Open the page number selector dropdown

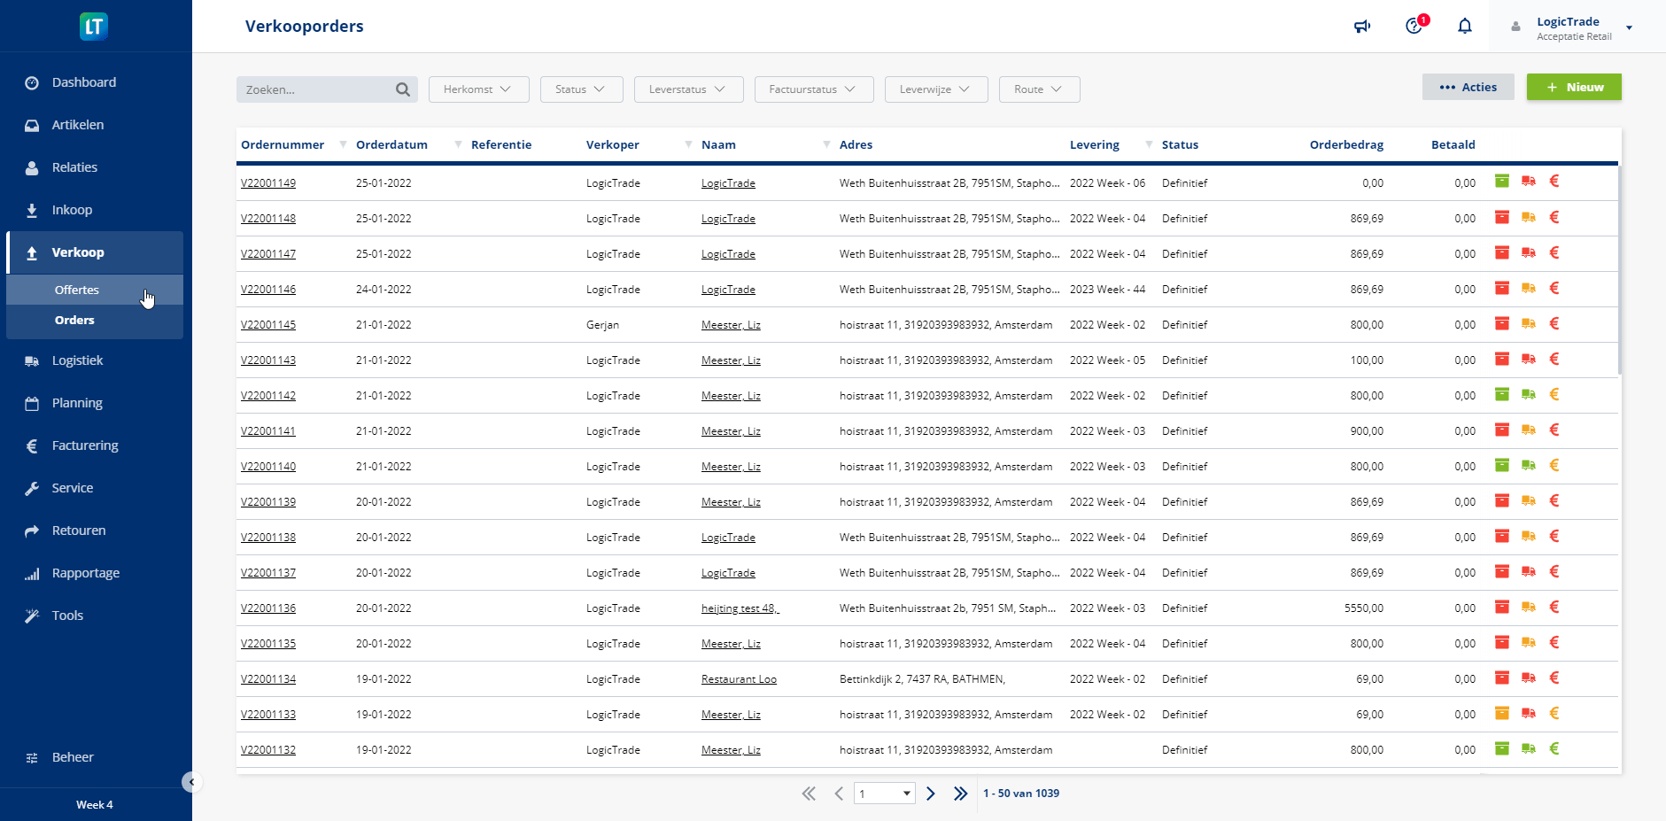[884, 794]
